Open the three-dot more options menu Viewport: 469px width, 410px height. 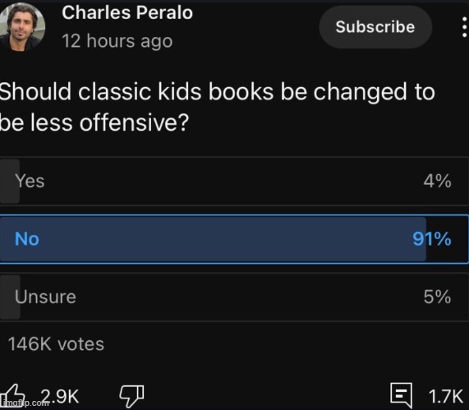(x=464, y=27)
